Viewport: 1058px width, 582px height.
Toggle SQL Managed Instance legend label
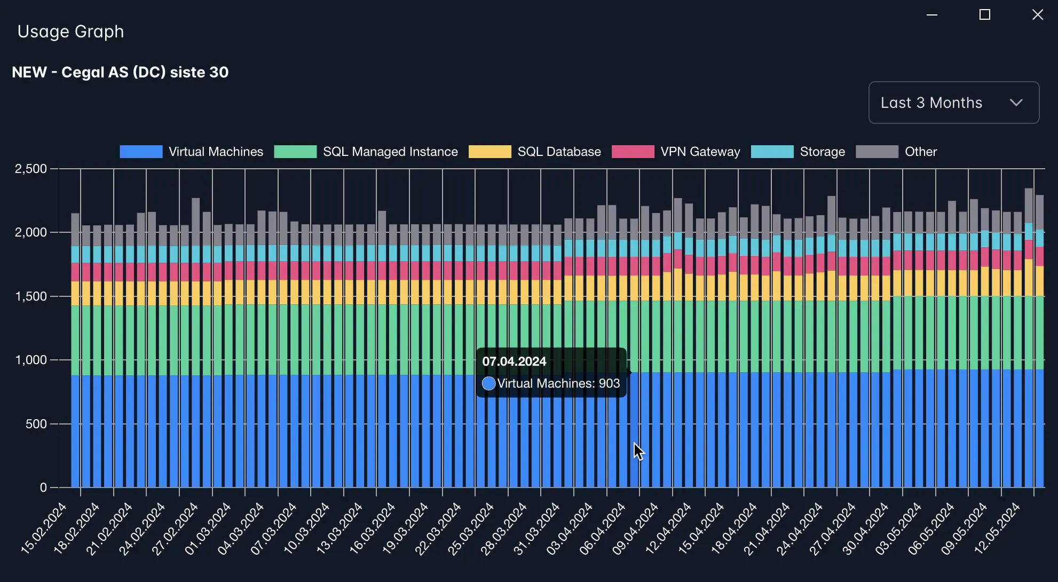tap(390, 152)
